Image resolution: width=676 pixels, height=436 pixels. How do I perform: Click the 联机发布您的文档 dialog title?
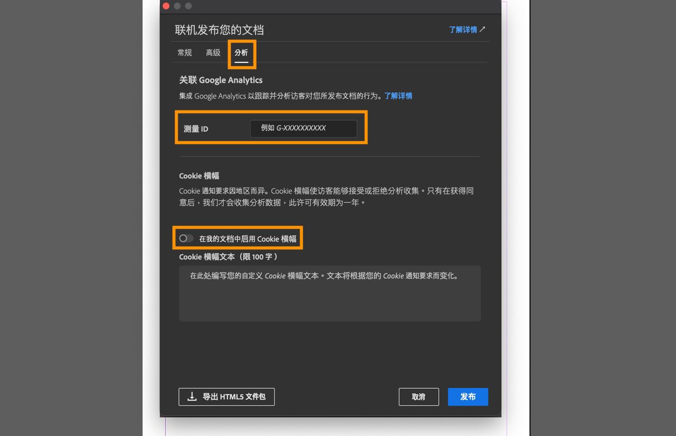tap(219, 30)
